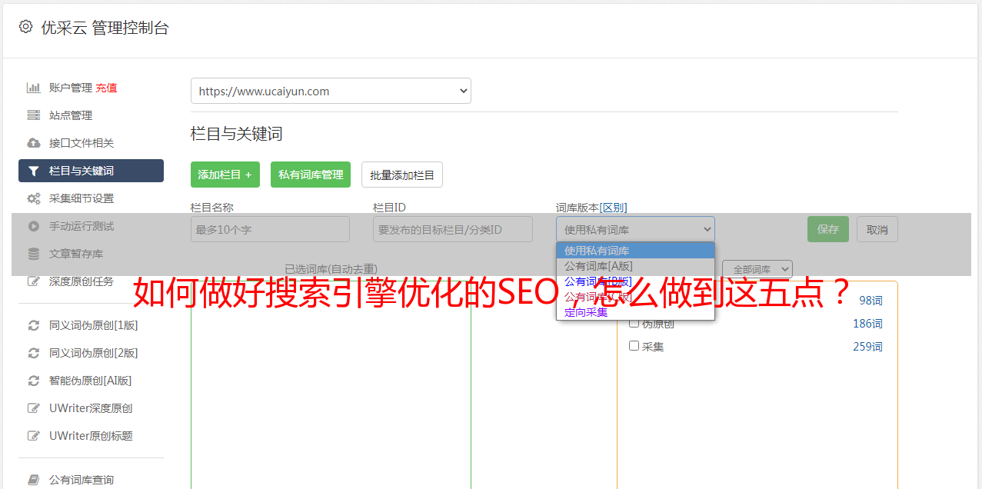Screen dimensions: 982x489
Task: Toggle the 采集 checkbox
Action: coord(634,346)
